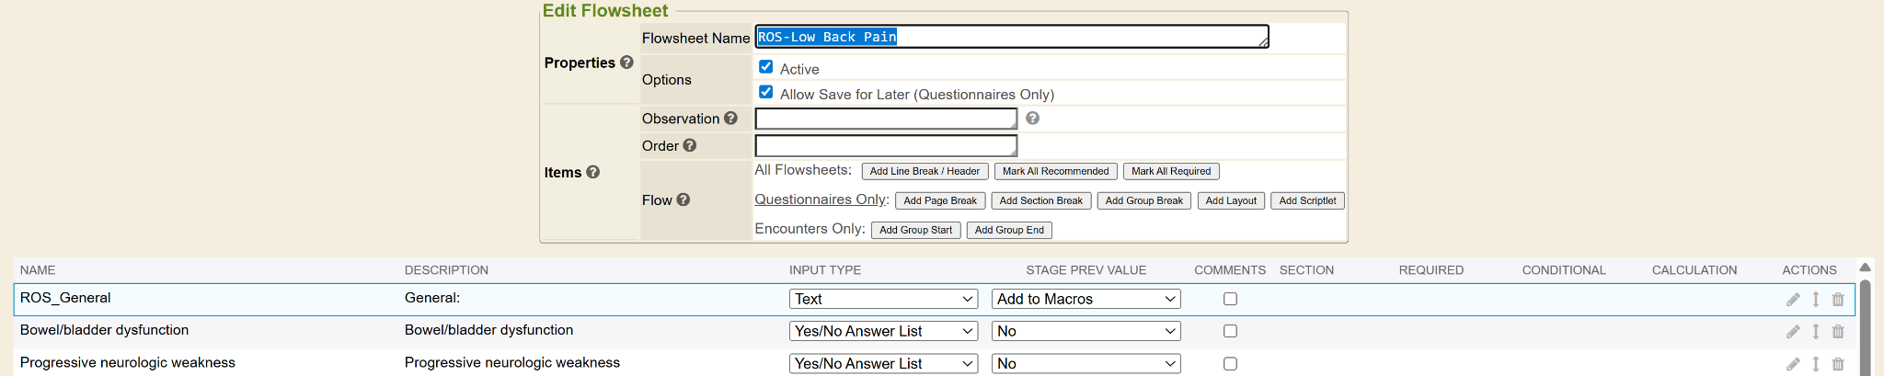Click the help icon beside Observation label
The height and width of the screenshot is (376, 1884).
pos(730,119)
